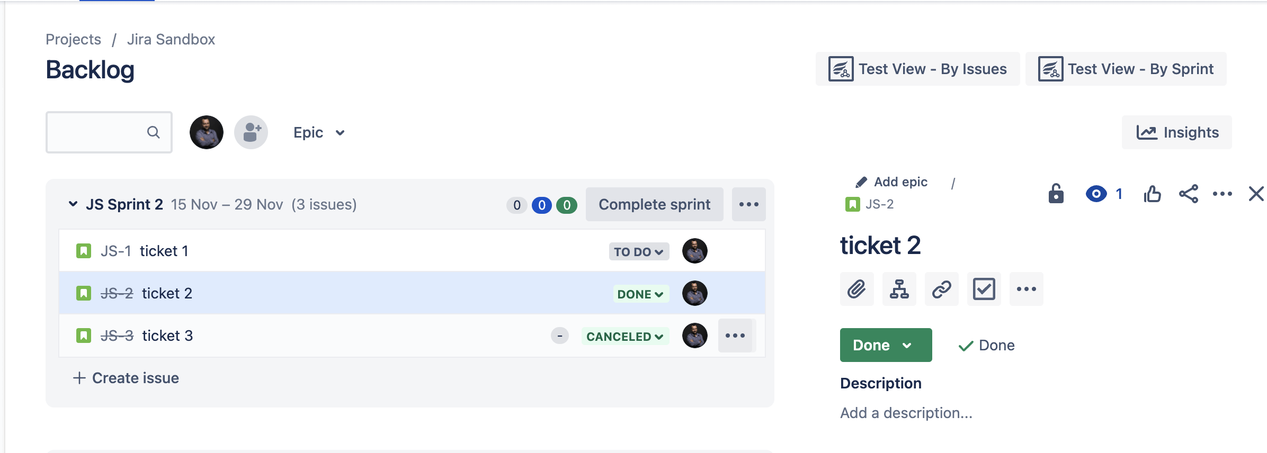Open the green Done status dropdown button

886,345
